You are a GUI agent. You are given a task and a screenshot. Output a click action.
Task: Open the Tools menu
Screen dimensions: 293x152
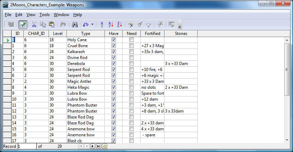coord(44,15)
